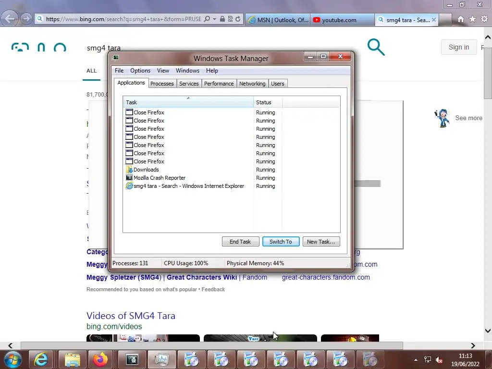Show hidden tray icons arrow
Viewport: 492px width, 369px height.
coord(416,360)
